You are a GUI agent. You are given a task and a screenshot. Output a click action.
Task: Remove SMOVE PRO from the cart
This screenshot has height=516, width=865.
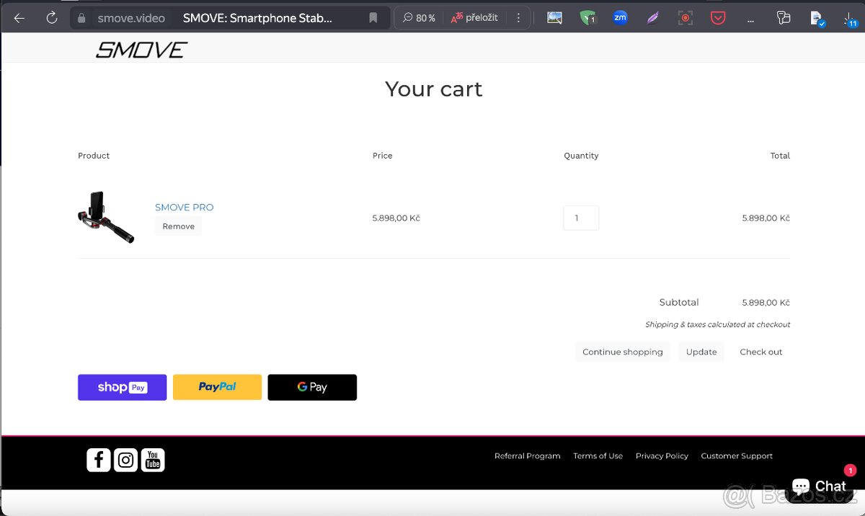click(178, 226)
